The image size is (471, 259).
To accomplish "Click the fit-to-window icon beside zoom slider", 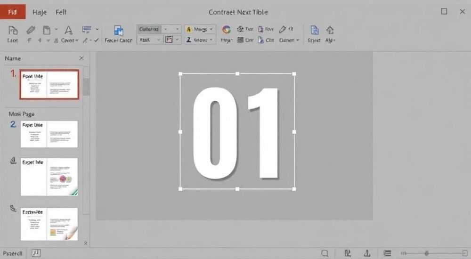I will pyautogui.click(x=465, y=253).
